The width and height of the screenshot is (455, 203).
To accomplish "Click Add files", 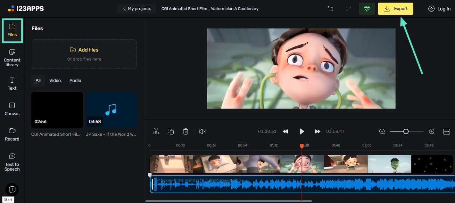I will [84, 50].
